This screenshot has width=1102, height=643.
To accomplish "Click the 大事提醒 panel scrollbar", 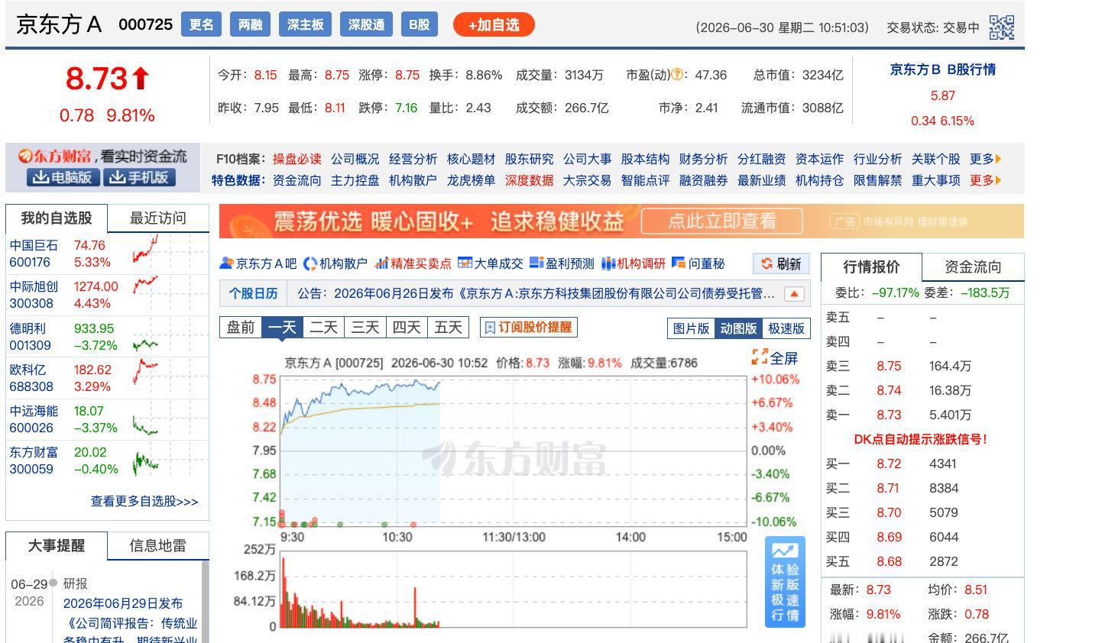I will [205, 602].
